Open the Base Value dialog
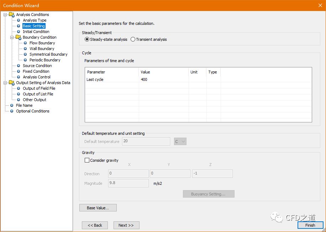 coord(98,208)
